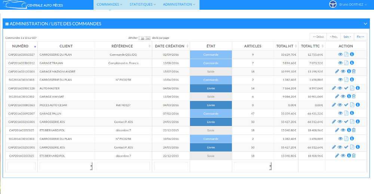This screenshot has width=374, height=194.
Task: Open the Commandes menu
Action: [x=110, y=4]
